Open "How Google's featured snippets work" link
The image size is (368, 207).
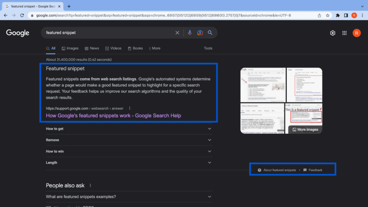coord(113,115)
